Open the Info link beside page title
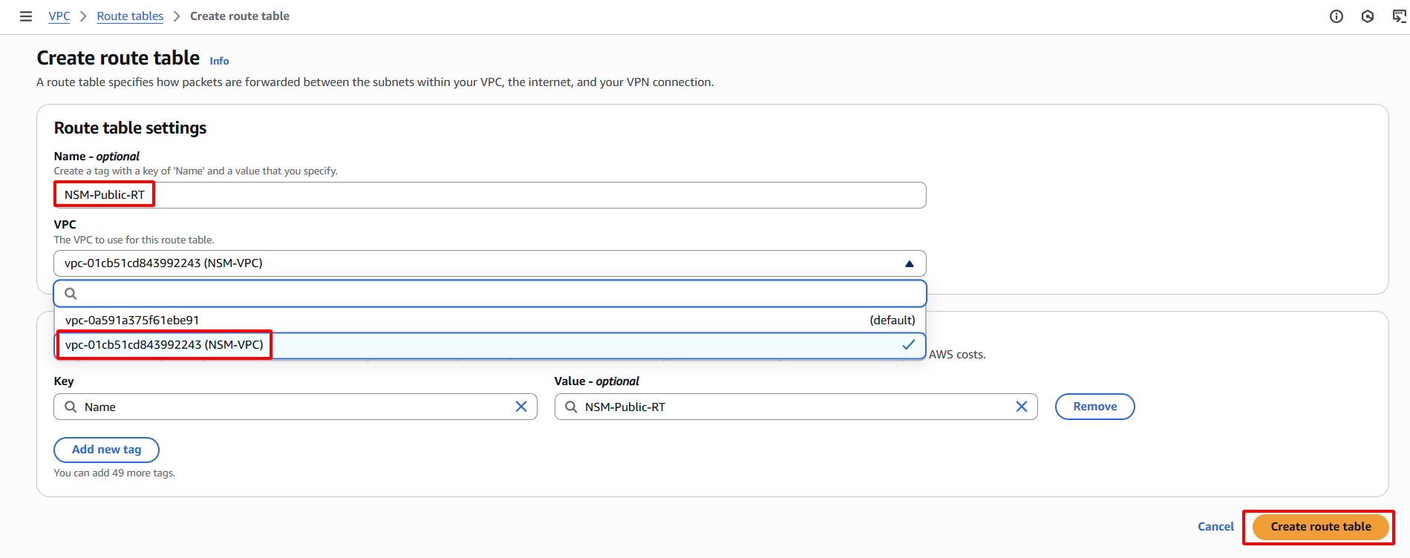This screenshot has height=558, width=1410. [x=219, y=61]
